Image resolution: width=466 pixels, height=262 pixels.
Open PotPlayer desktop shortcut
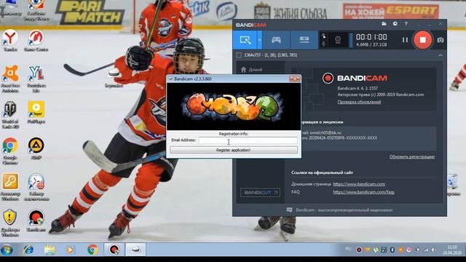pyautogui.click(x=36, y=113)
